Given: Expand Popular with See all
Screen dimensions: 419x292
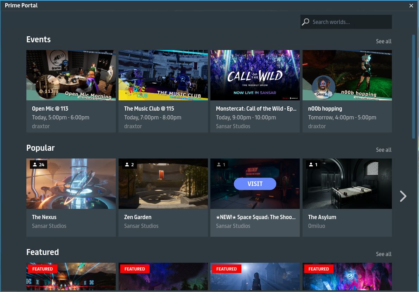Looking at the screenshot, I should tap(383, 150).
